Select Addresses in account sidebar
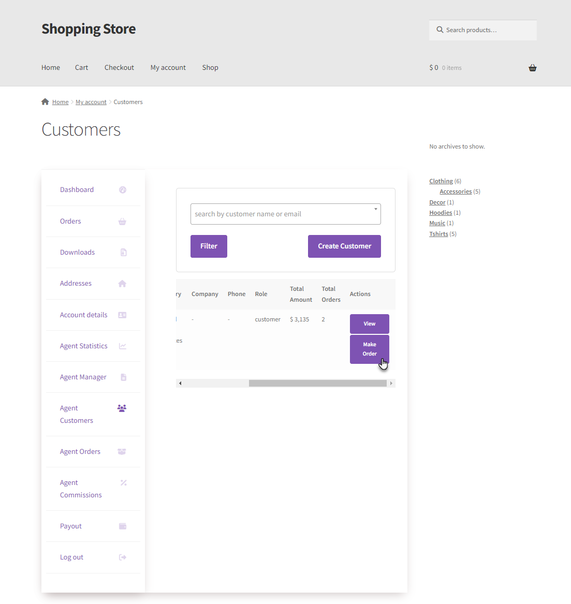 [76, 284]
